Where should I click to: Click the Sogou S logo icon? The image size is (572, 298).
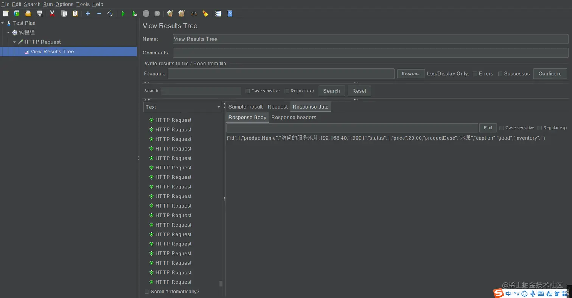coord(499,293)
